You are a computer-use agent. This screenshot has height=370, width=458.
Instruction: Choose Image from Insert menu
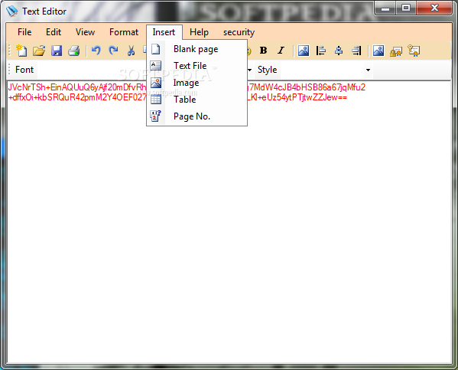197,83
